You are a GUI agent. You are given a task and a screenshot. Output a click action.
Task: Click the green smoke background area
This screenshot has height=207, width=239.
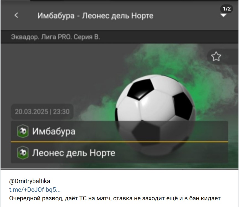[x=206, y=79]
